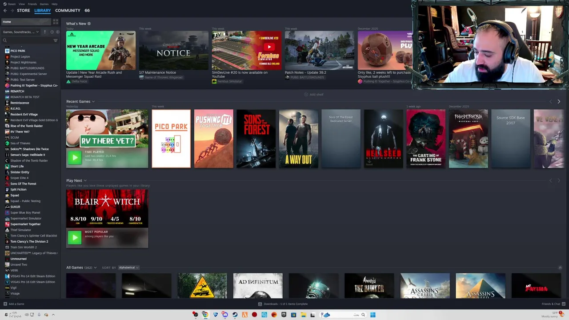Viewport: 569px width, 320px height.
Task: Click the green play button on RV There Yet
Action: point(75,157)
